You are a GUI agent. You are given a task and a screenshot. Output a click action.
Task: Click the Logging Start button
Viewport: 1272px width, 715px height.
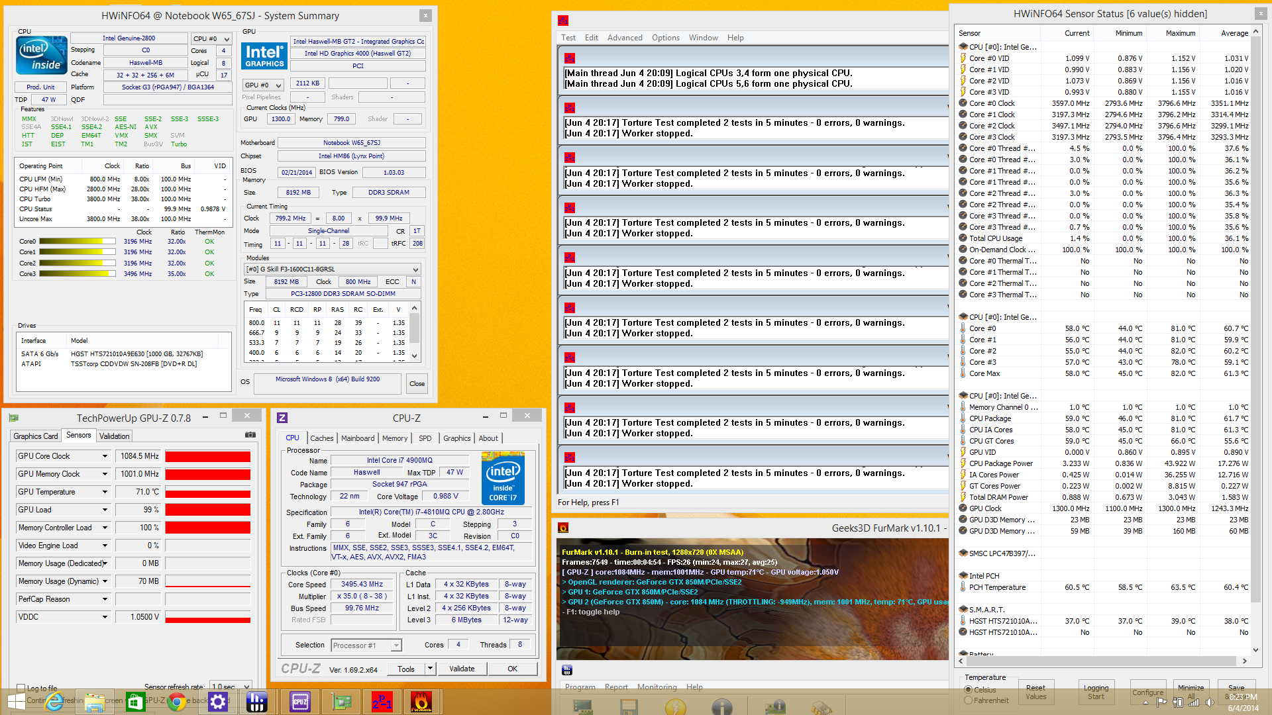tap(1096, 692)
